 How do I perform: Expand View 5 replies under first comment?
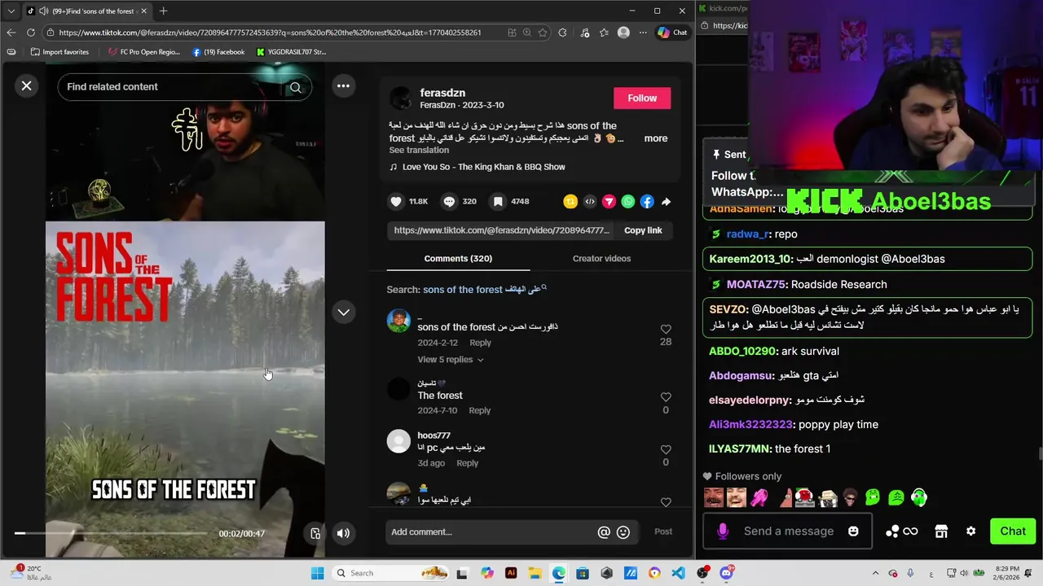tap(450, 360)
